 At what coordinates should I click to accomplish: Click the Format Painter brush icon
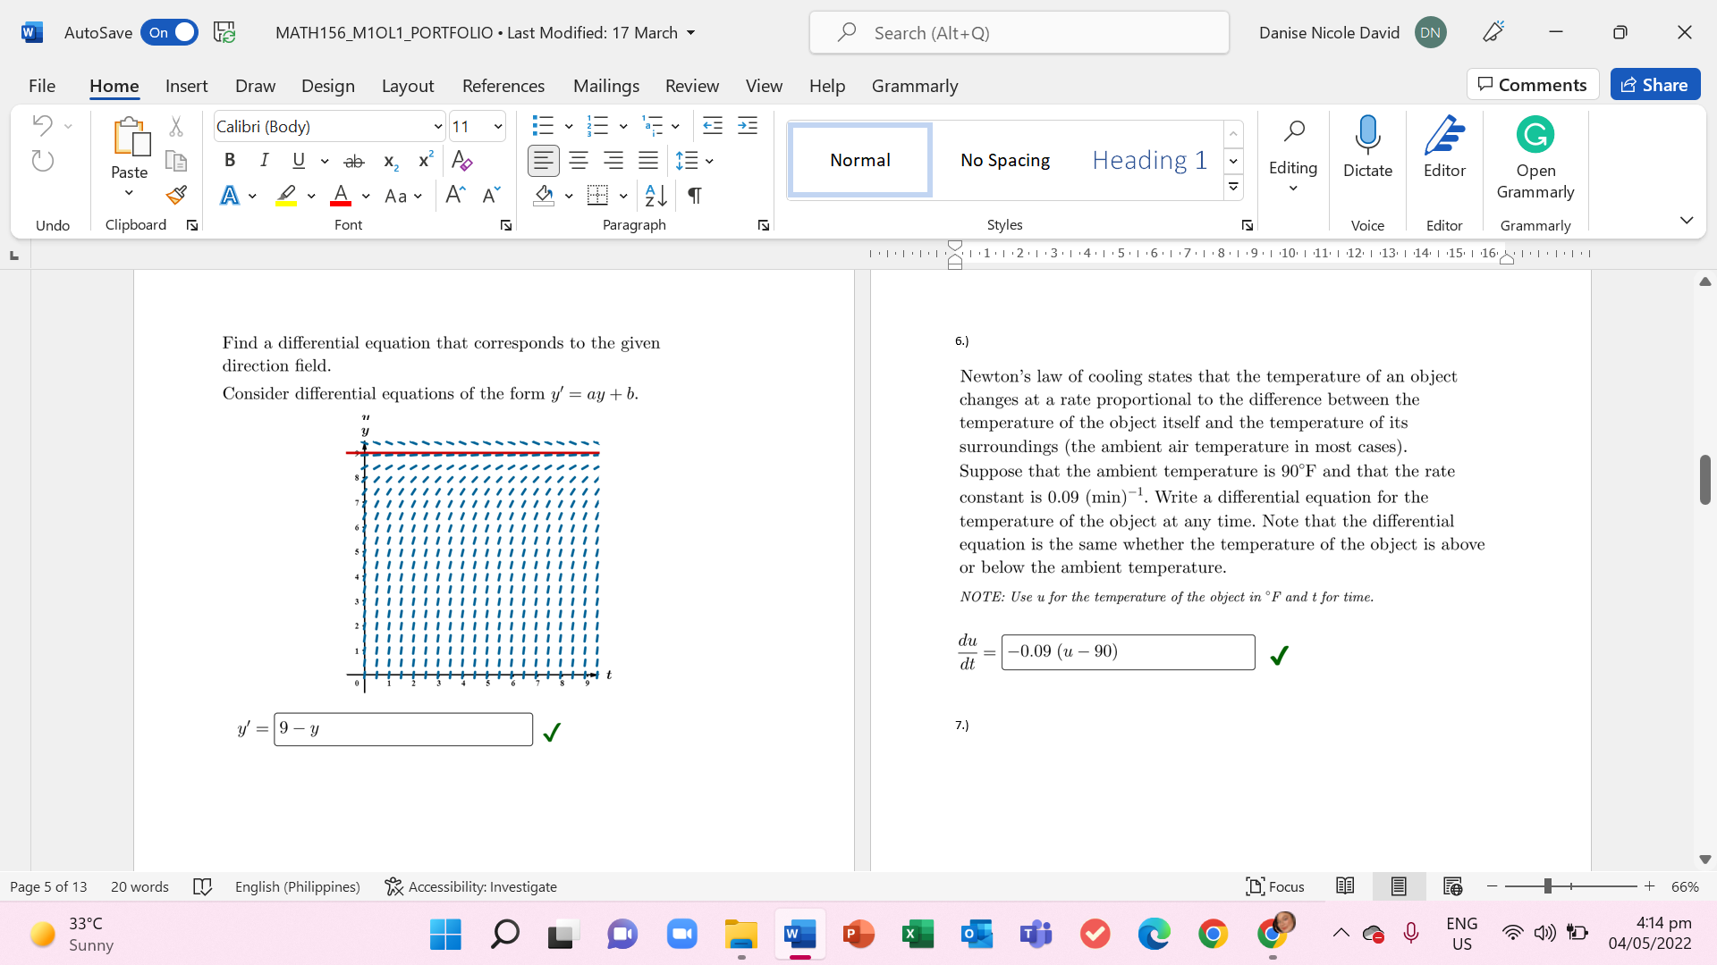tap(176, 196)
